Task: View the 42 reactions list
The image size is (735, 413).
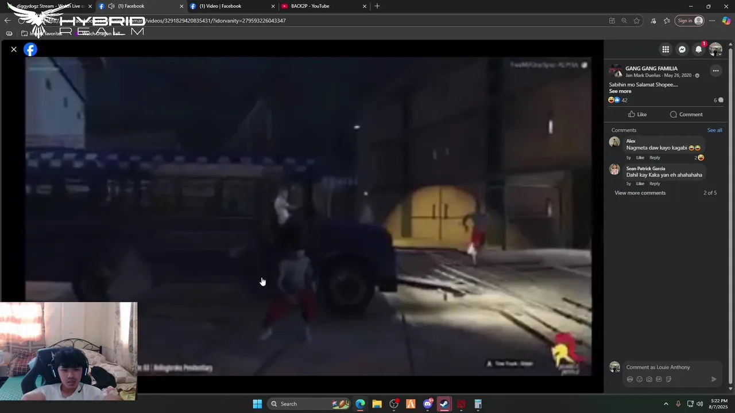Action: pos(618,100)
